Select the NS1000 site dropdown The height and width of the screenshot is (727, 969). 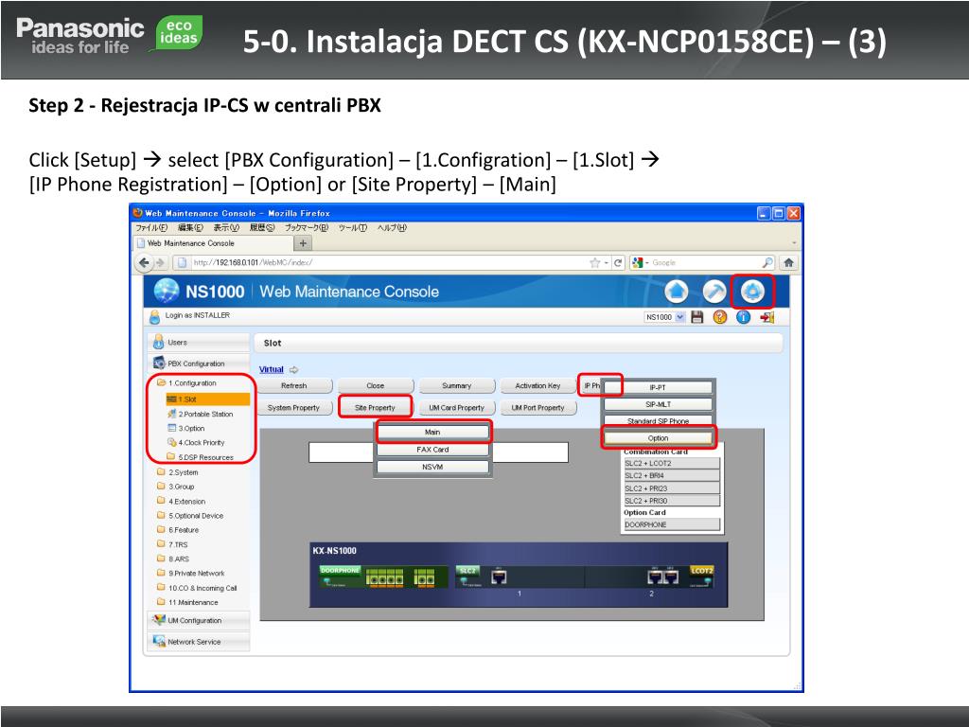click(x=665, y=317)
